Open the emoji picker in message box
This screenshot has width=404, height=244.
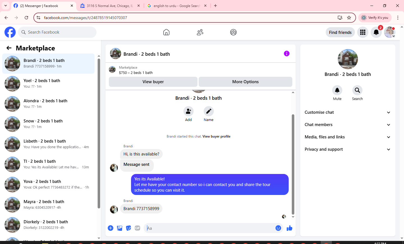point(278,228)
